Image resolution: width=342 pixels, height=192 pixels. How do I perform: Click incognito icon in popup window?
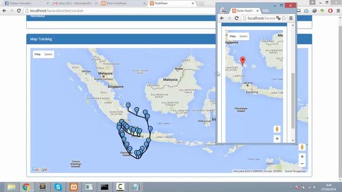[223, 10]
